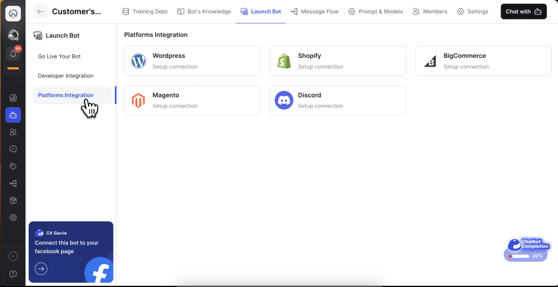This screenshot has width=558, height=287.
Task: Click the Shopify bag logo icon
Action: click(284, 61)
